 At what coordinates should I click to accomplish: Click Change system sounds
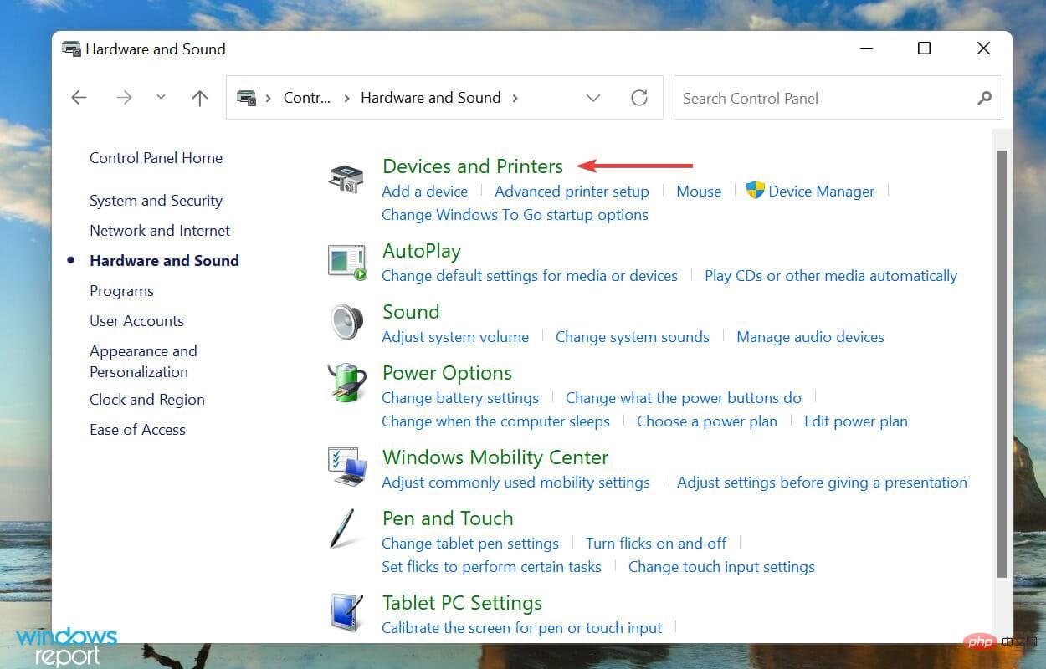pyautogui.click(x=633, y=336)
